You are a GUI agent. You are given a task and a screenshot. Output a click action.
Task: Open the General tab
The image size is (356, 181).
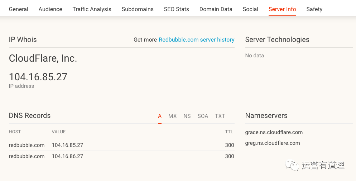point(18,9)
